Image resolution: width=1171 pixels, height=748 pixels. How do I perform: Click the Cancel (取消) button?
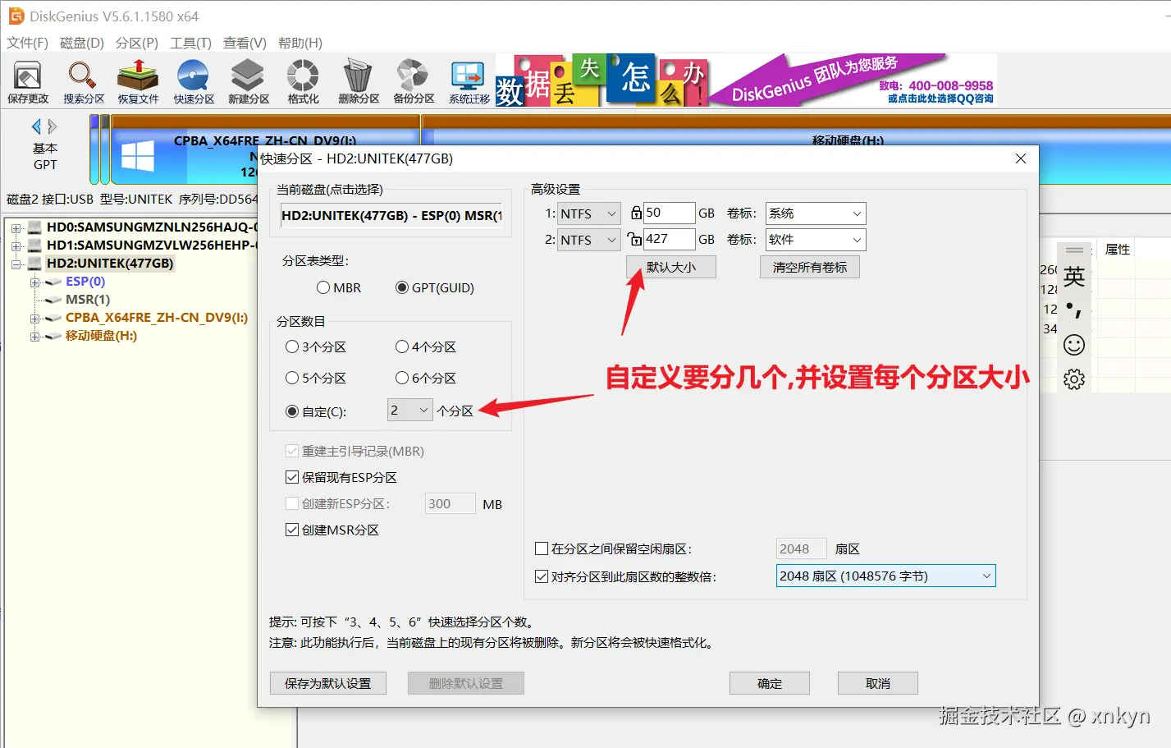pyautogui.click(x=878, y=683)
